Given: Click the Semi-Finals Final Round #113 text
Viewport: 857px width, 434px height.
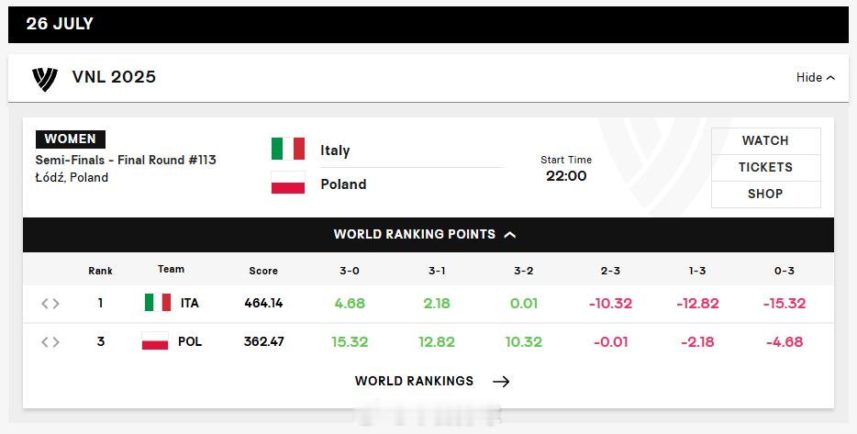Looking at the screenshot, I should 126,161.
